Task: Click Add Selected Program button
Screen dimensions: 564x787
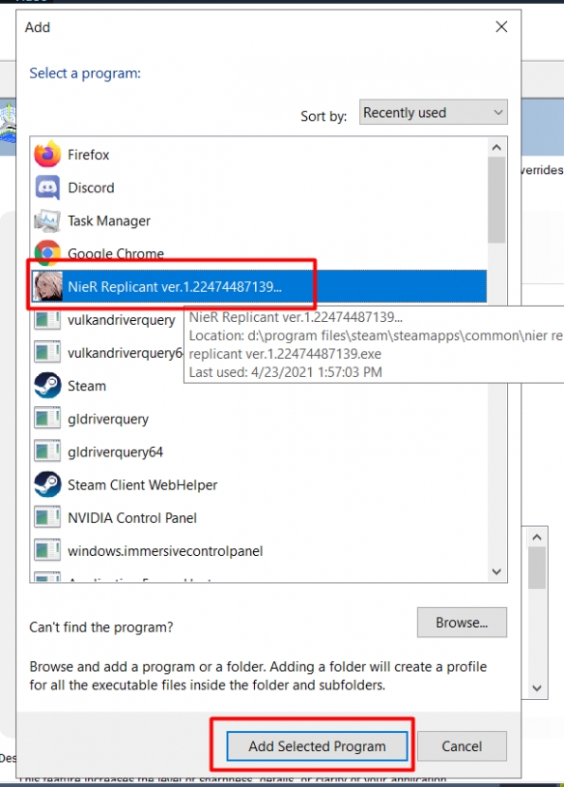Action: [317, 745]
